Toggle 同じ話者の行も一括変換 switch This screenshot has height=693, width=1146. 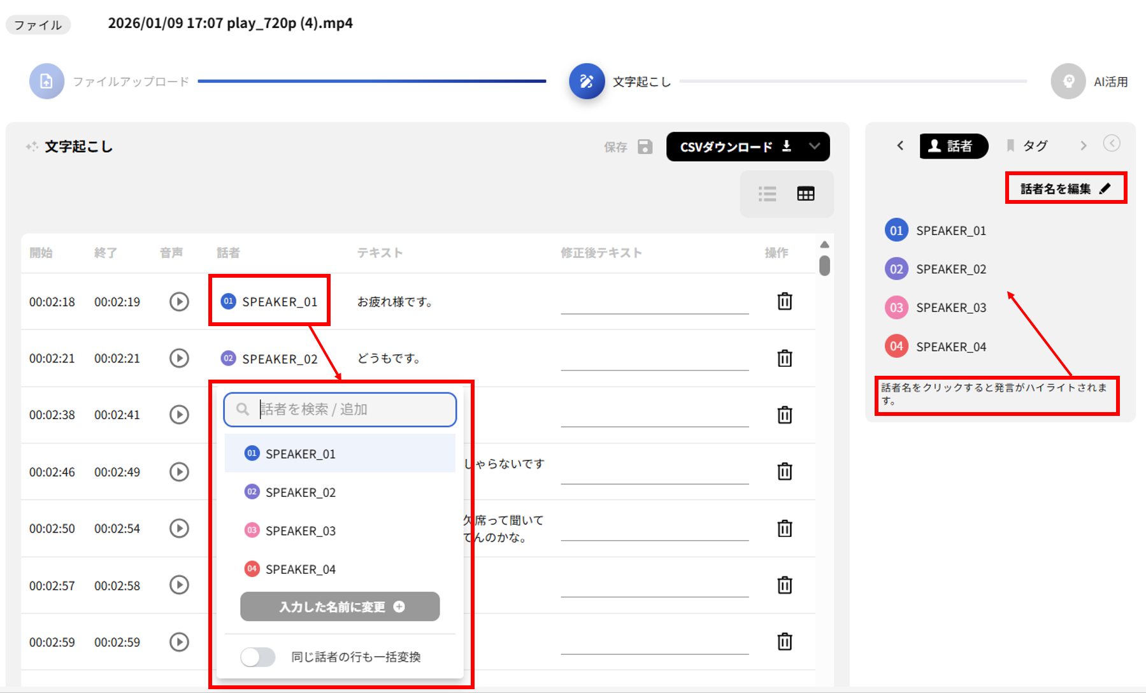pos(258,657)
